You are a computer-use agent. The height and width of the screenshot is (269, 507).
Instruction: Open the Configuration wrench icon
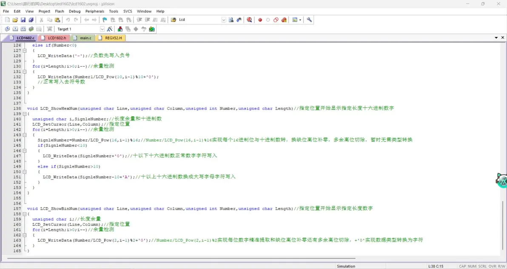click(x=309, y=20)
